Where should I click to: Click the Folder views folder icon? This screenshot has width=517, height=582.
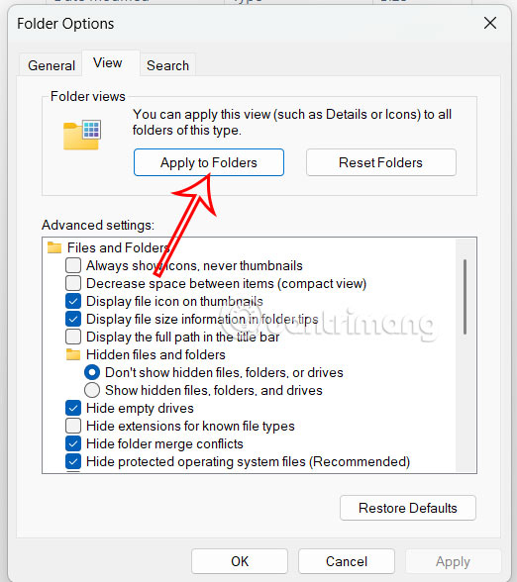pos(82,135)
